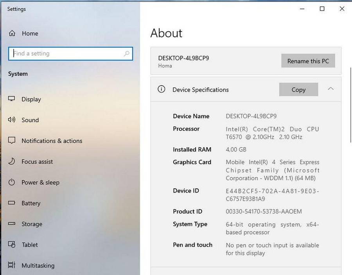Click the Home icon in the sidebar
The image size is (352, 275).
pos(12,33)
